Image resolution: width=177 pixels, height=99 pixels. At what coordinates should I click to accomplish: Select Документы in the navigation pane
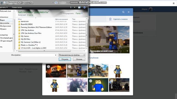pos(4,23)
